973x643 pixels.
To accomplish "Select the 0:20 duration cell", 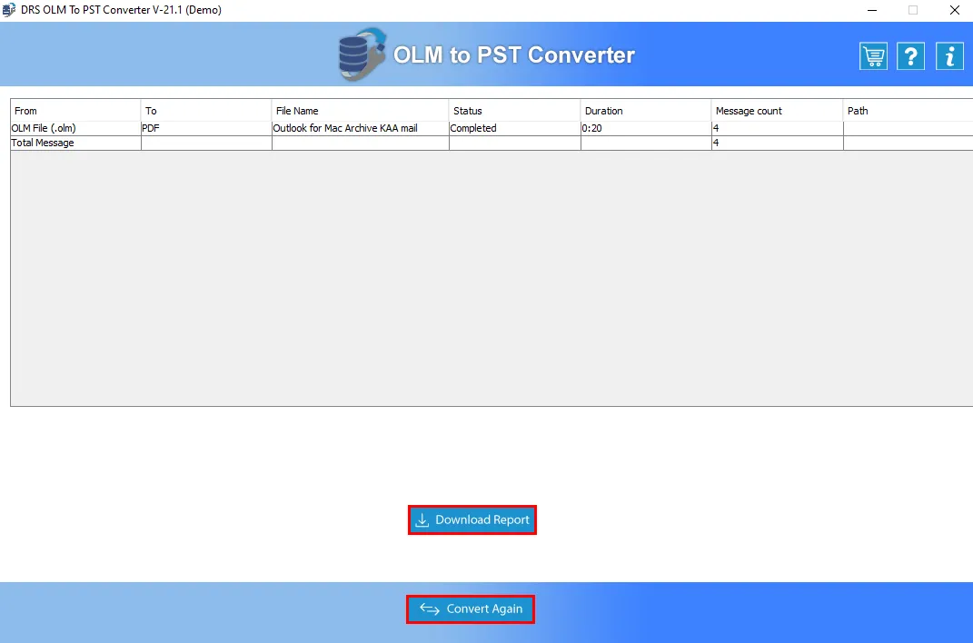I will coord(645,128).
